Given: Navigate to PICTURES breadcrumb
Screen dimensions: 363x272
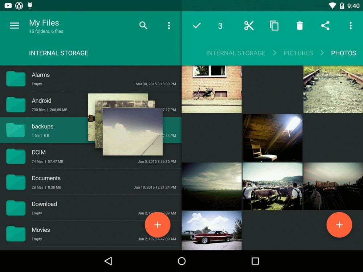Looking at the screenshot, I should [298, 53].
